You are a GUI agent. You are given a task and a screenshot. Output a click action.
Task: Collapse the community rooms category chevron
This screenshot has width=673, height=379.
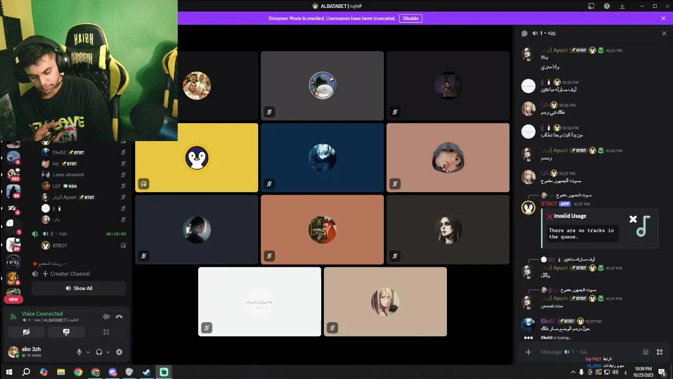point(66,264)
